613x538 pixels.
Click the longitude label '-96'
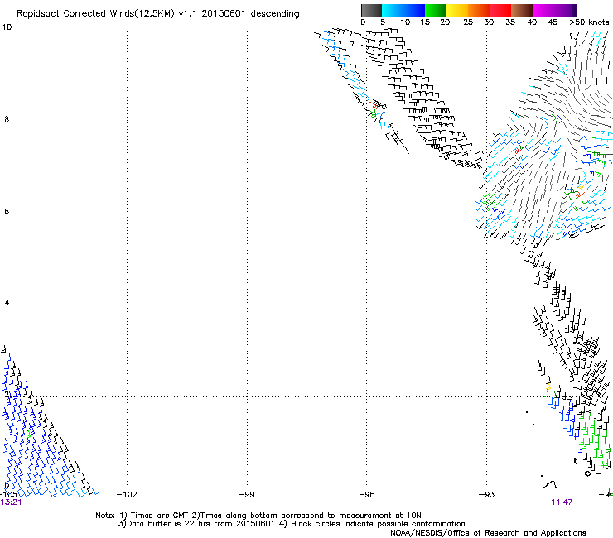(x=367, y=494)
